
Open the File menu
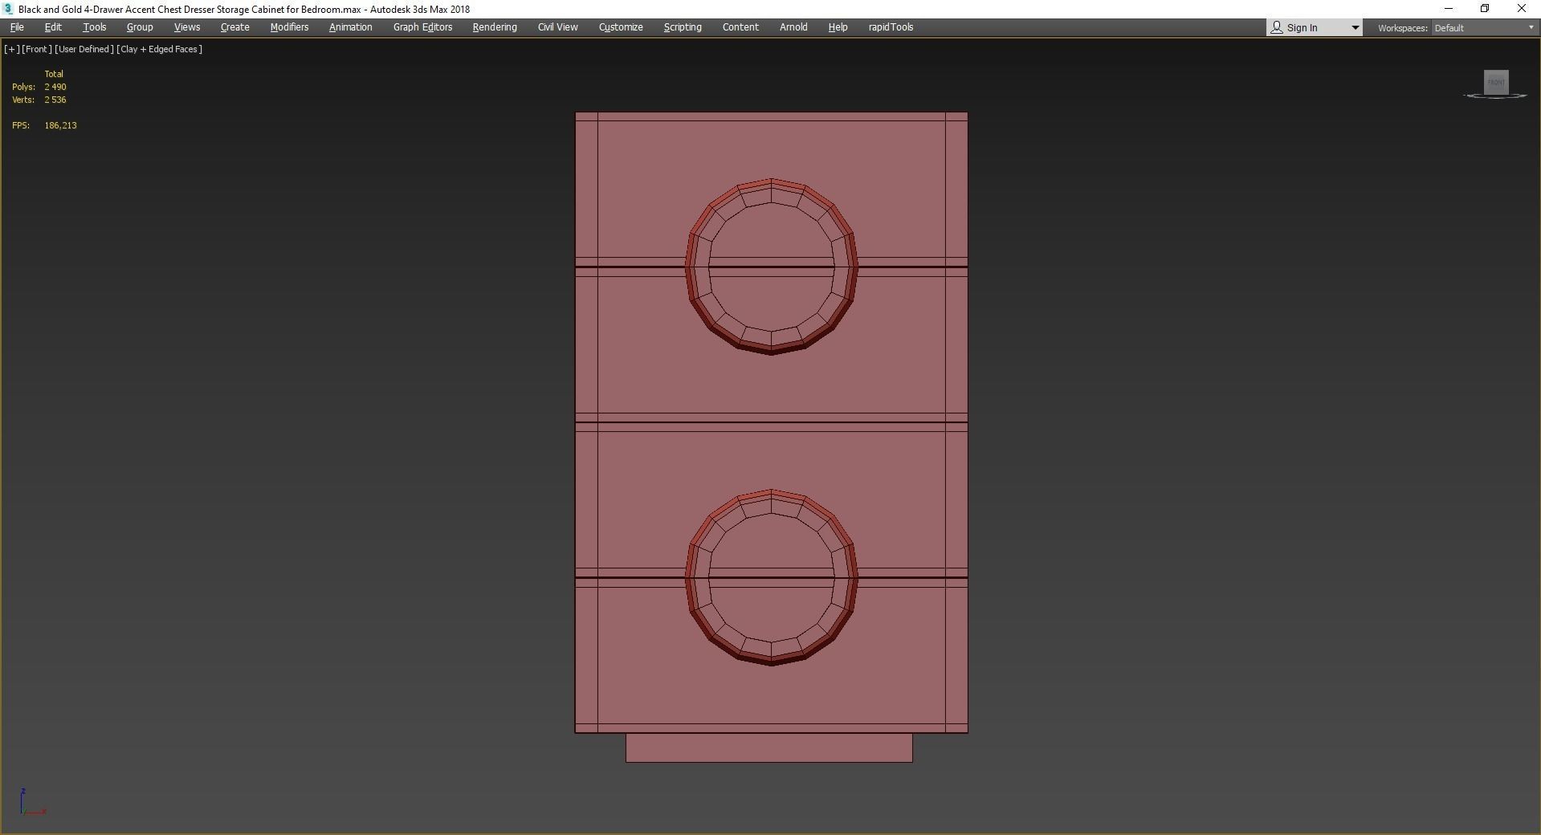click(x=17, y=27)
